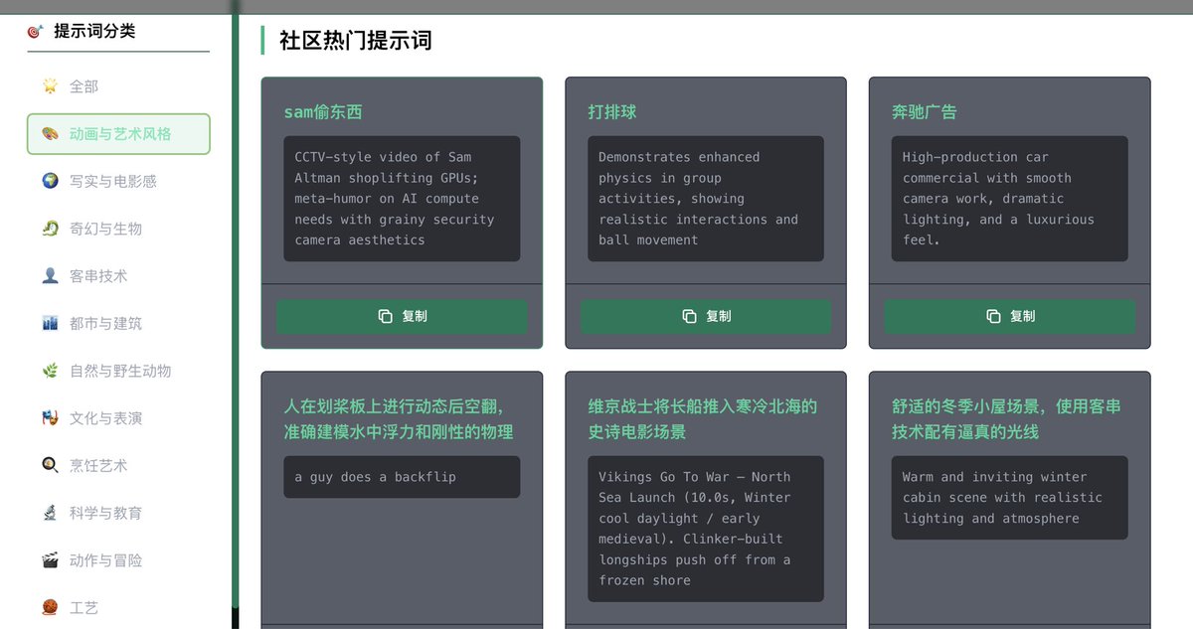Click the target icon beside 提示词分类

[x=36, y=32]
